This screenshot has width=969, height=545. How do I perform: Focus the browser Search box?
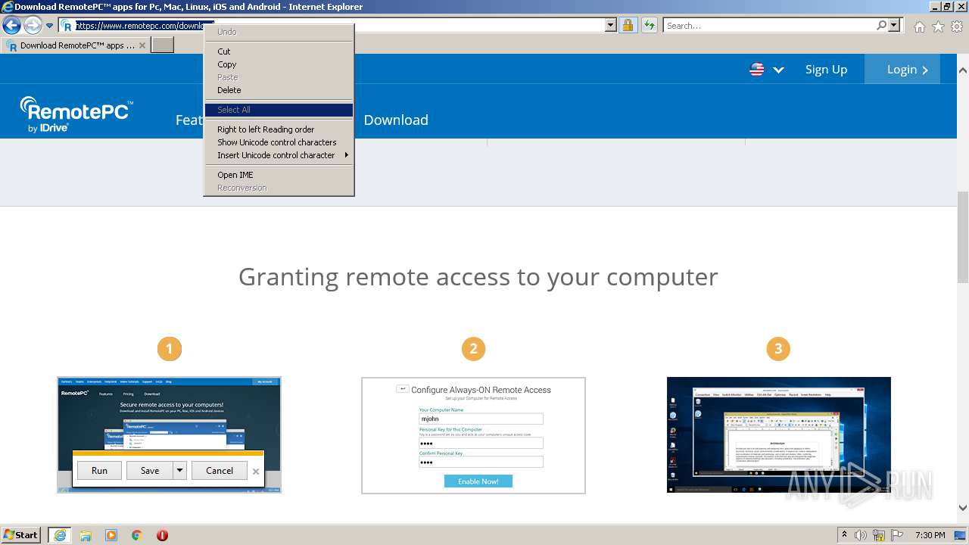pos(769,26)
